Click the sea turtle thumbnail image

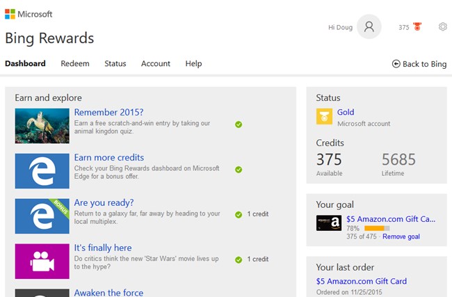click(x=42, y=126)
